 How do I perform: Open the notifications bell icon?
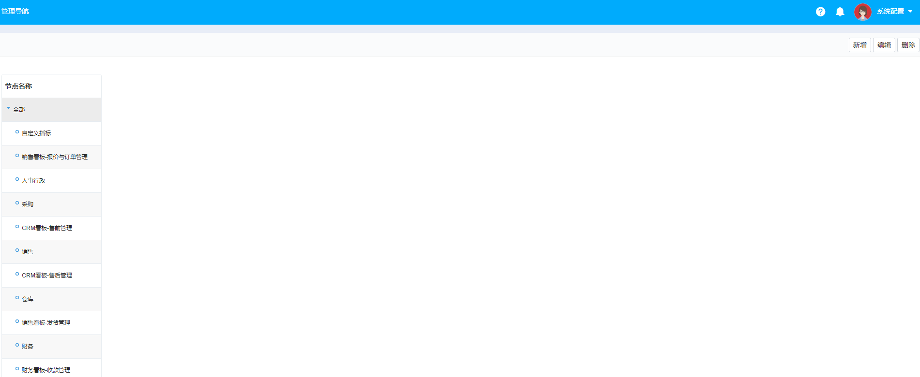840,12
